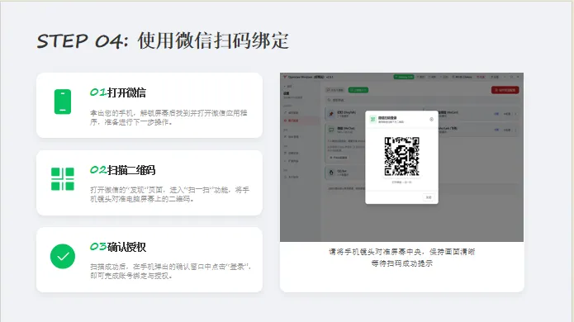The width and height of the screenshot is (574, 322).
Task: Click the '01打开微信' step title
Action: point(118,92)
